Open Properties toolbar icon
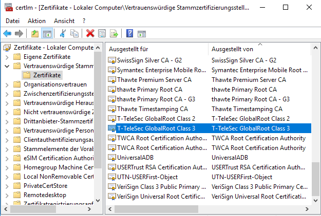Image resolution: width=321 pixels, height=216 pixels. tap(102, 33)
